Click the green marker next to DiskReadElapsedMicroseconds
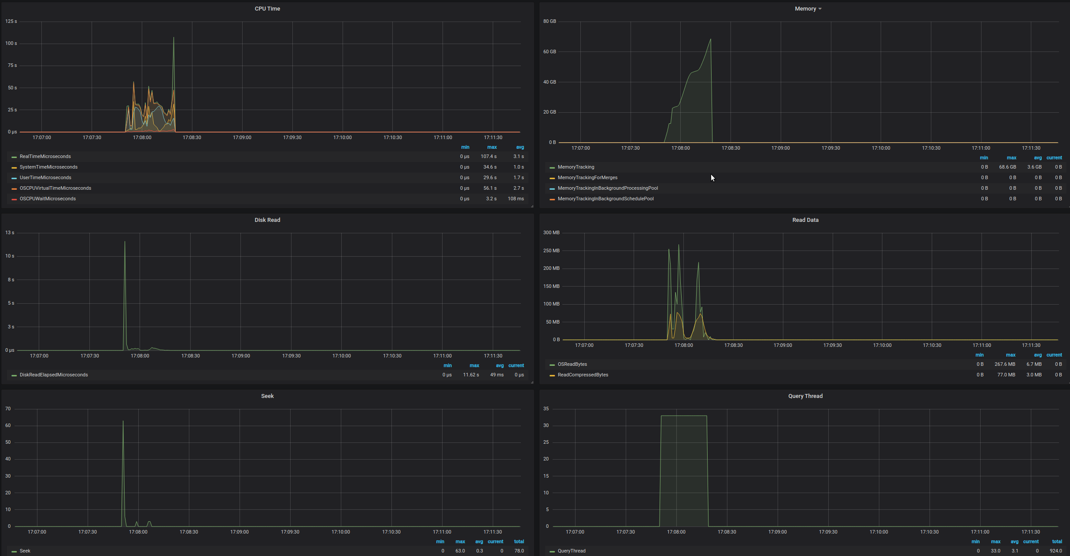Image resolution: width=1070 pixels, height=556 pixels. click(x=13, y=375)
